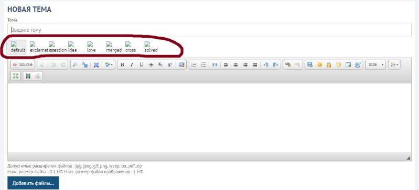The image size is (419, 190).
Task: Insert a block quote
Action: (214, 64)
